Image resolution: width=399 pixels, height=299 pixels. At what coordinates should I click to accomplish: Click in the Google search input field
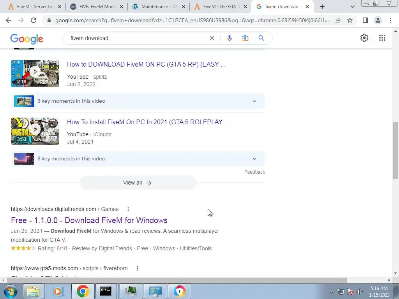[138, 38]
